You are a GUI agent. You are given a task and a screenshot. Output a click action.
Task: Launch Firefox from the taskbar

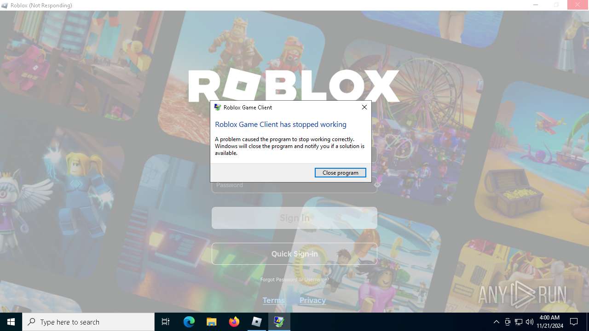point(234,322)
